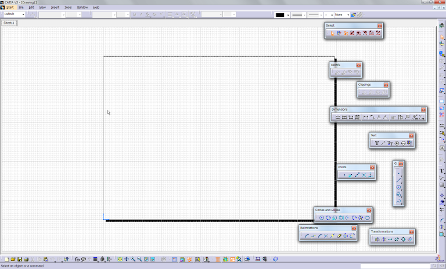Click first dimension tool in Dimensions toolbar

[337, 118]
